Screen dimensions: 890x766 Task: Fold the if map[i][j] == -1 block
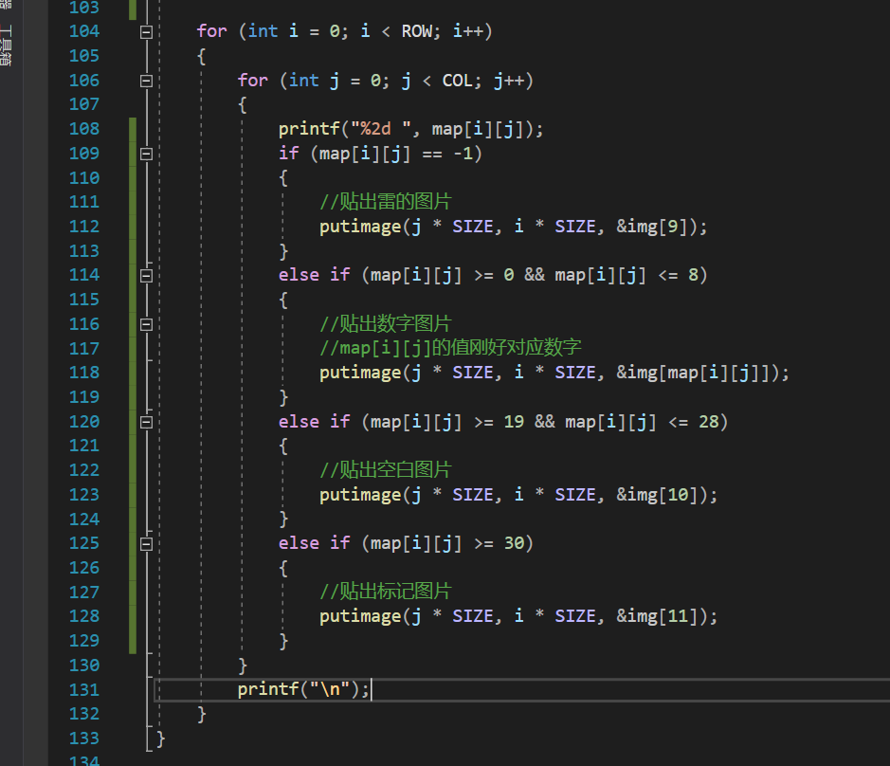point(146,154)
